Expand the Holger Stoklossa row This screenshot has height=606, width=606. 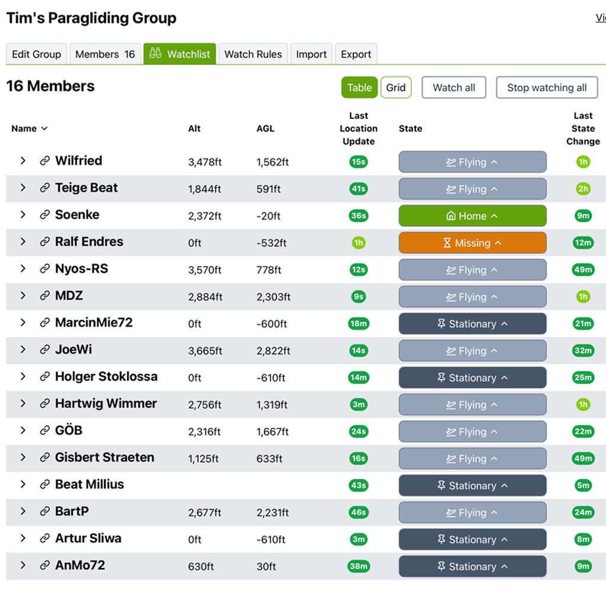23,376
